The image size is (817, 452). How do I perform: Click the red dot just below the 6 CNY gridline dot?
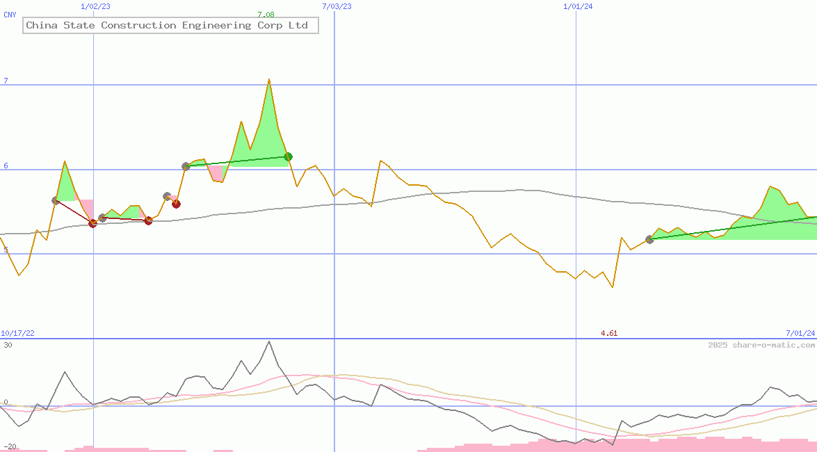pos(176,204)
